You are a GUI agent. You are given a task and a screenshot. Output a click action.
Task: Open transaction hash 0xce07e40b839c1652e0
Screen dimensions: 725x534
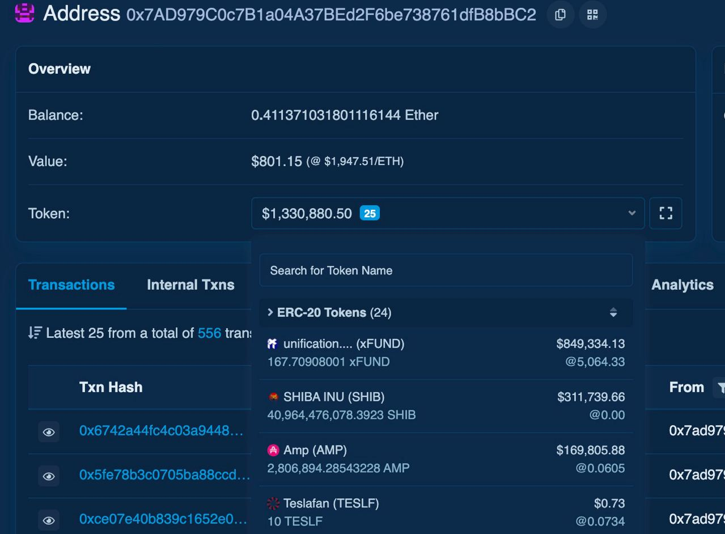click(x=163, y=519)
